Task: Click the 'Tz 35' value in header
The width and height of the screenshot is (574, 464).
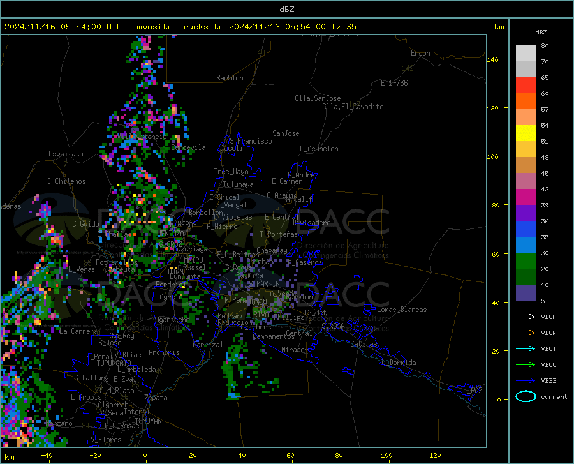Action: click(343, 26)
